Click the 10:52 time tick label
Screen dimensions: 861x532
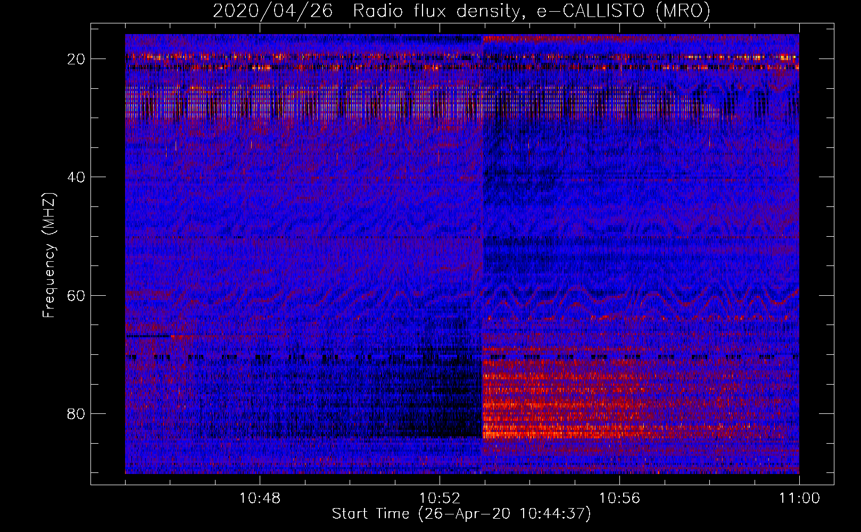pos(440,498)
